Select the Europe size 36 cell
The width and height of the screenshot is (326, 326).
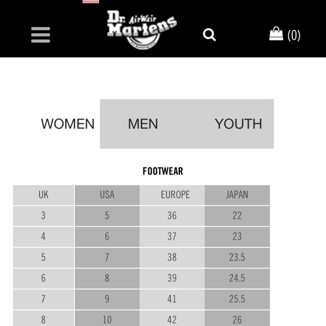[172, 216]
